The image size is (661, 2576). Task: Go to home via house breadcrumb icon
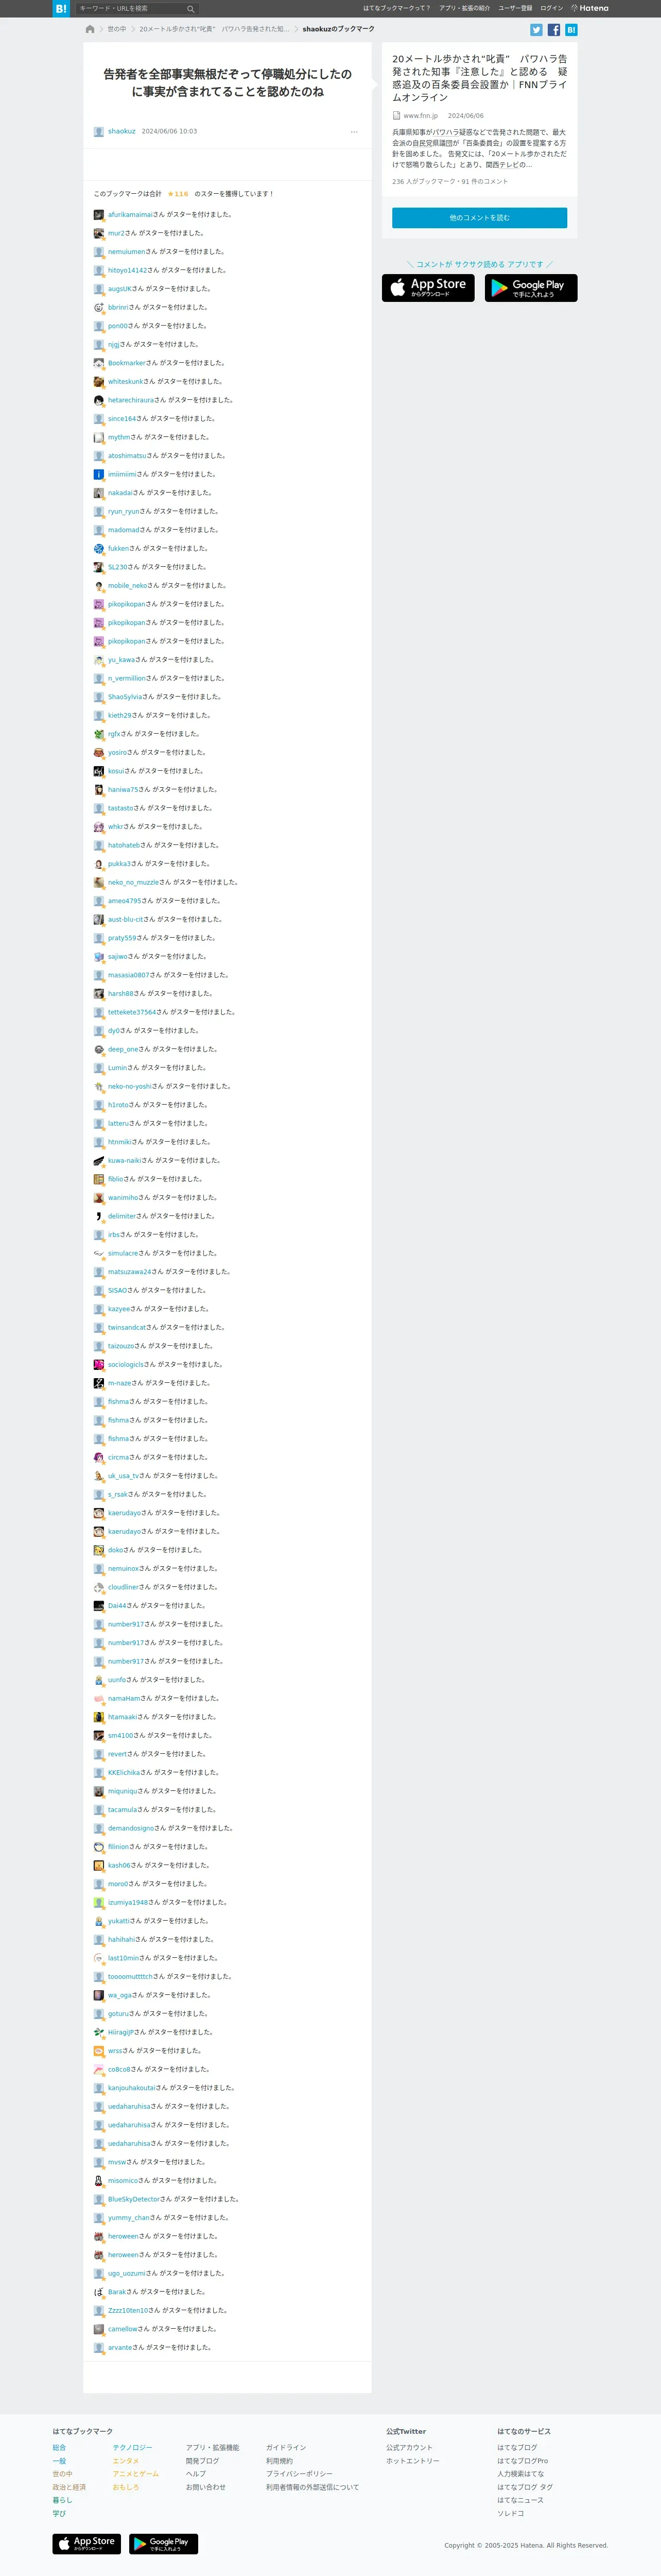[x=90, y=29]
